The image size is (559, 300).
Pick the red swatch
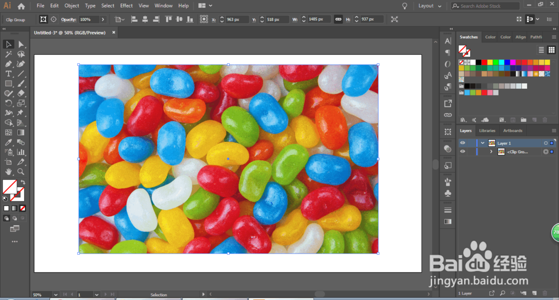[484, 63]
